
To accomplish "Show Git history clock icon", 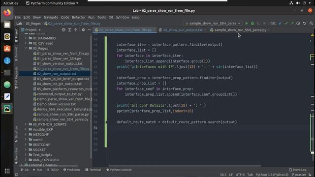I will pos(298,24).
